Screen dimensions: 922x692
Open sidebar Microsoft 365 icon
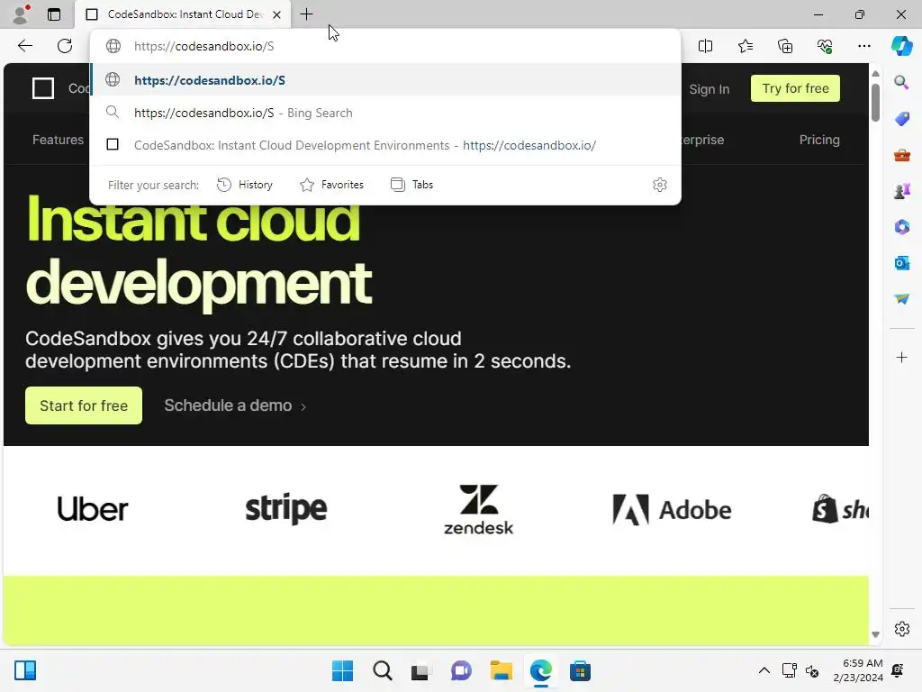click(x=901, y=226)
